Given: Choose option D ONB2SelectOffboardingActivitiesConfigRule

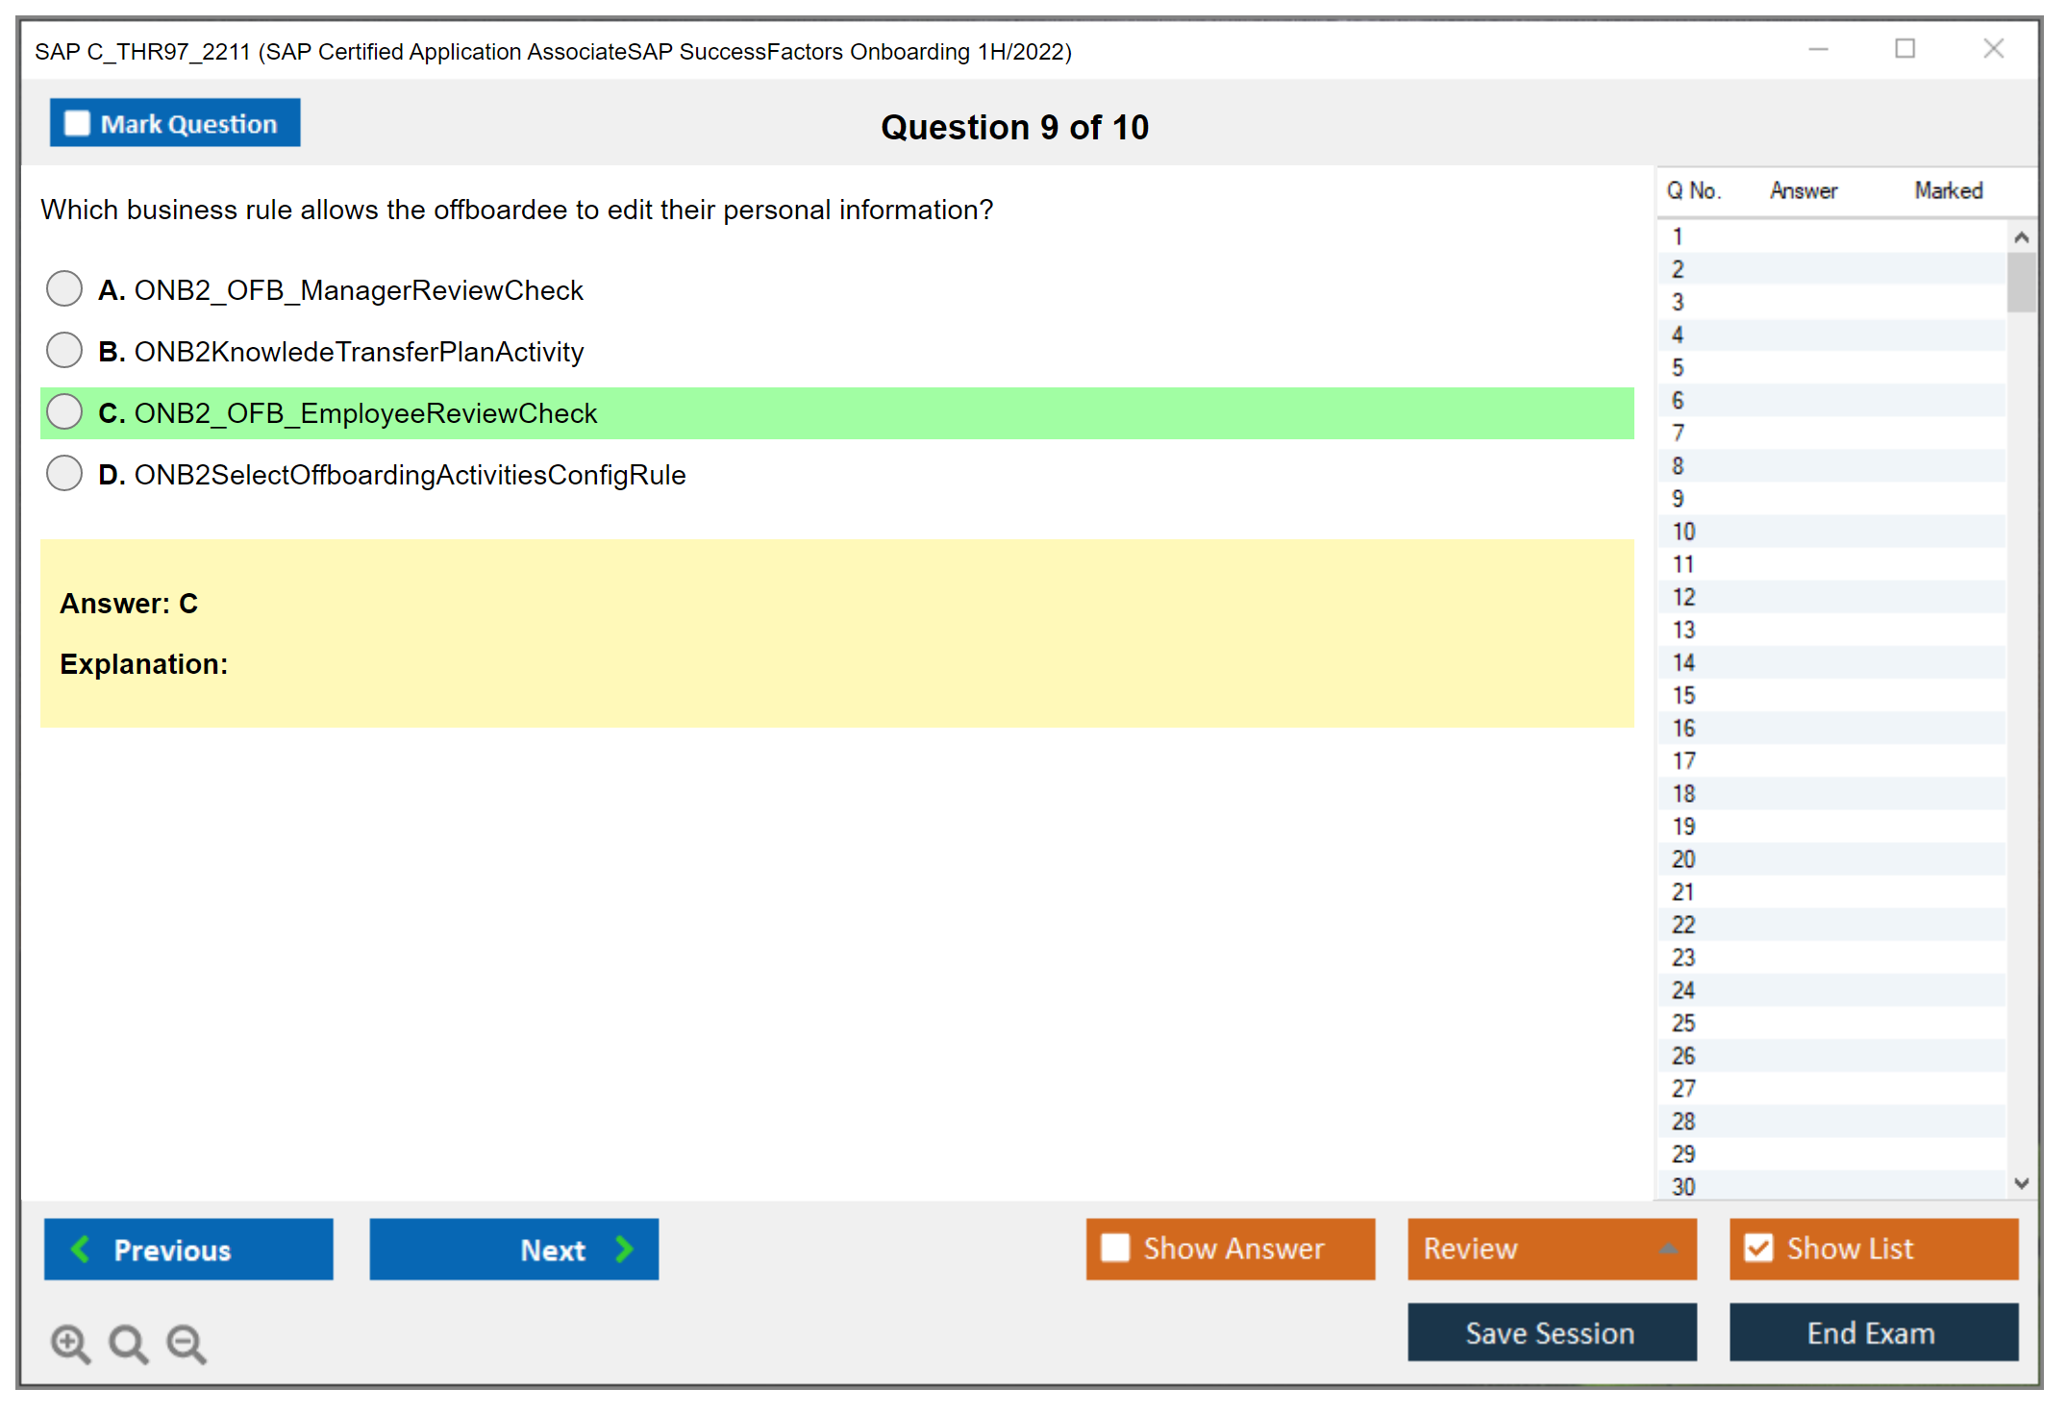Looking at the screenshot, I should pos(64,473).
